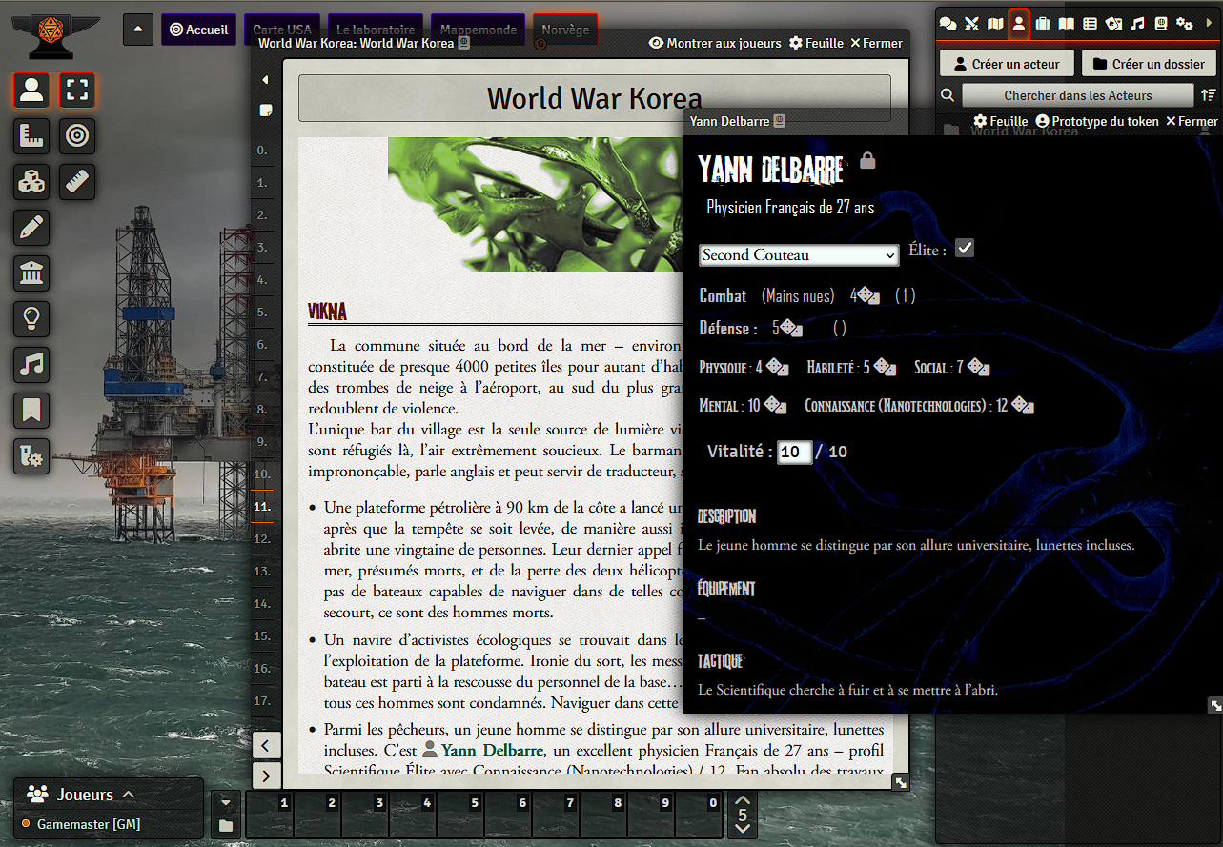Roll the Mental dice icon
The image size is (1223, 847).
point(775,406)
